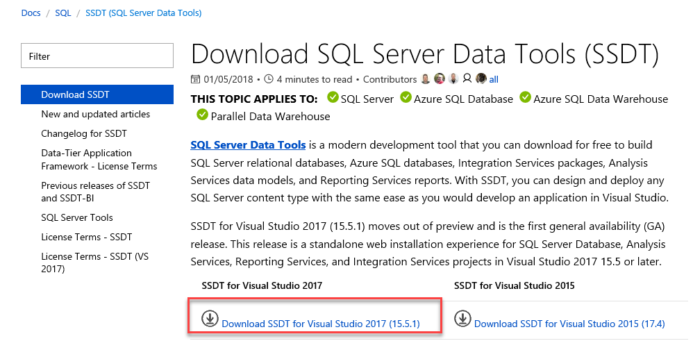The height and width of the screenshot is (341, 693).
Task: Click the green checkmark beside SQL Server
Action: [333, 98]
